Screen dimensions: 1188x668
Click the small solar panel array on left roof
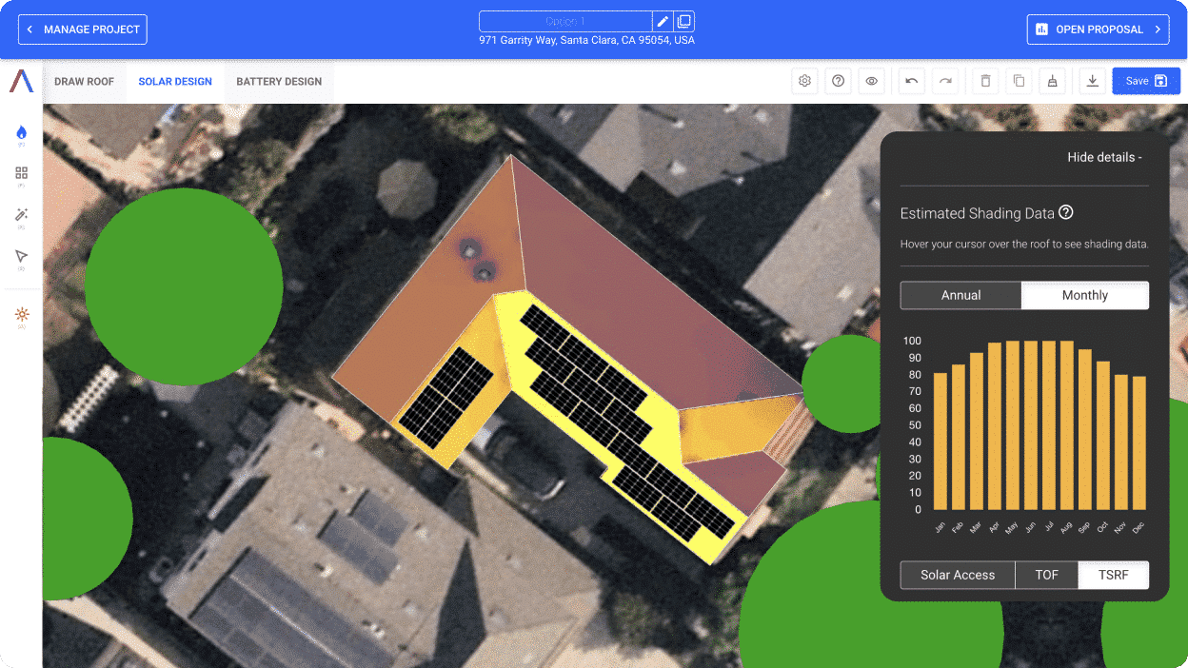445,398
